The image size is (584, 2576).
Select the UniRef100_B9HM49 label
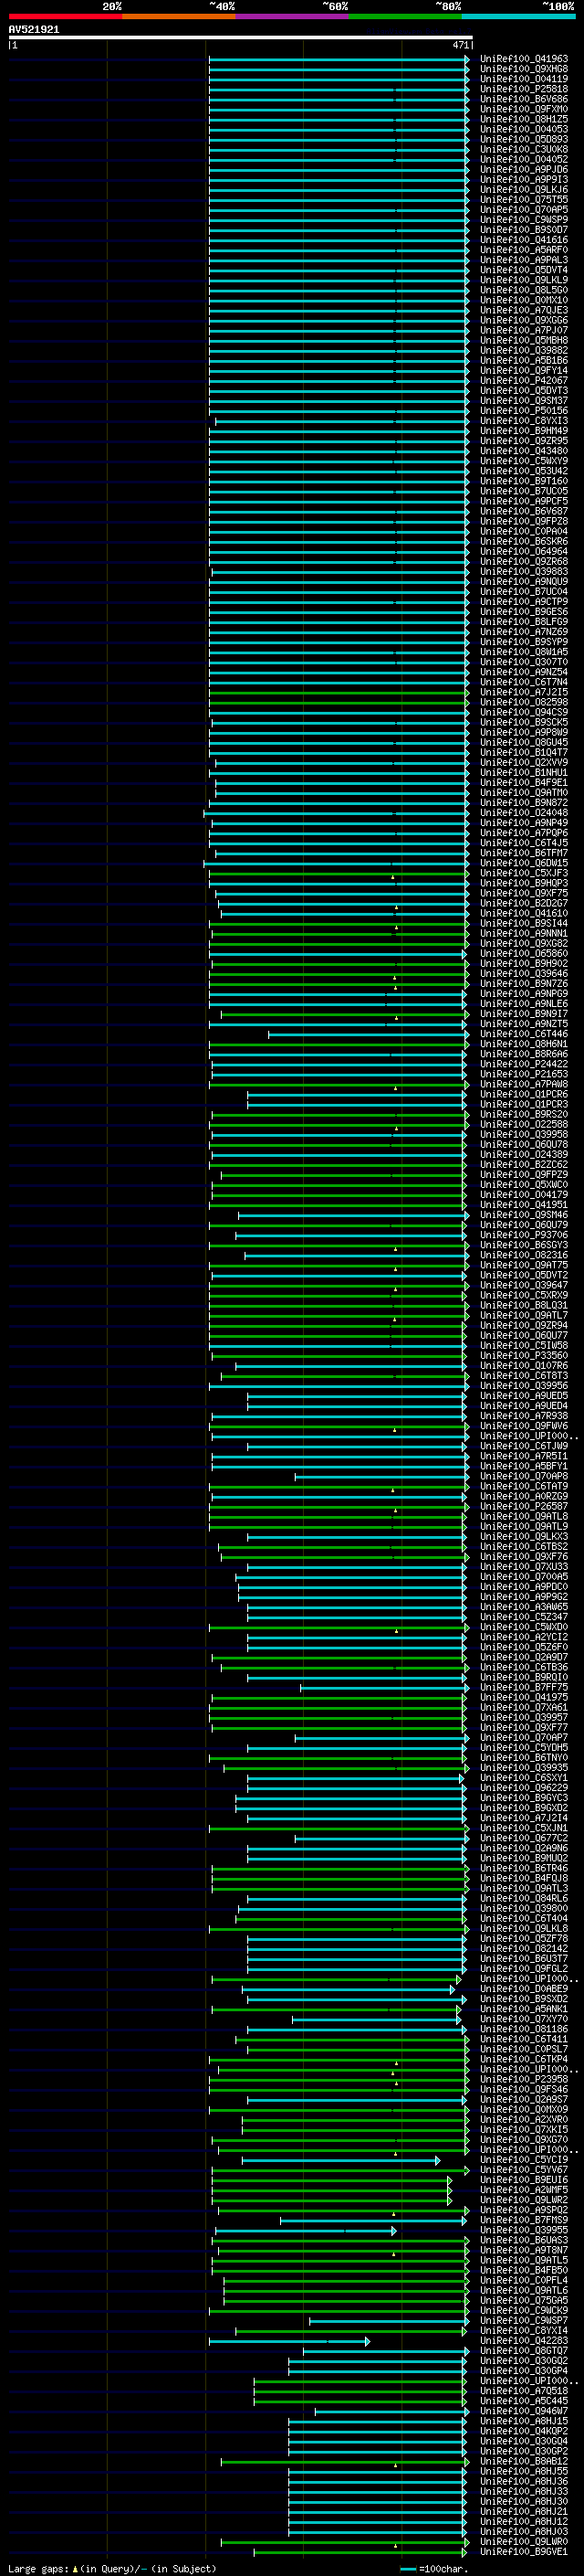click(x=524, y=431)
